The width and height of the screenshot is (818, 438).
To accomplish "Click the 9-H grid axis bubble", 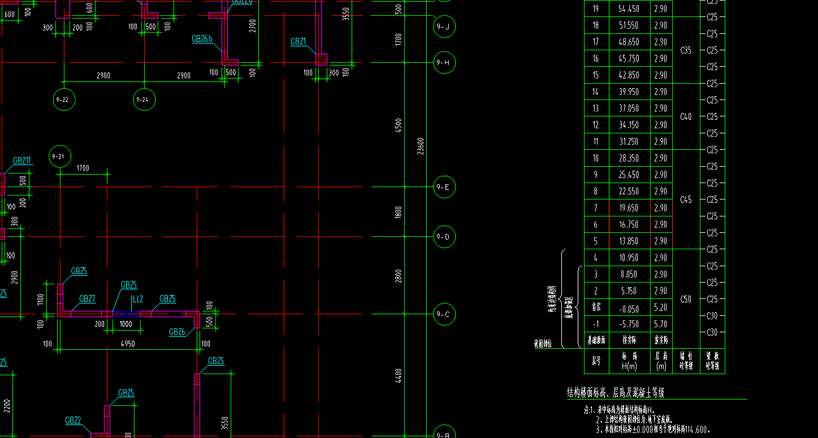I will (x=444, y=63).
